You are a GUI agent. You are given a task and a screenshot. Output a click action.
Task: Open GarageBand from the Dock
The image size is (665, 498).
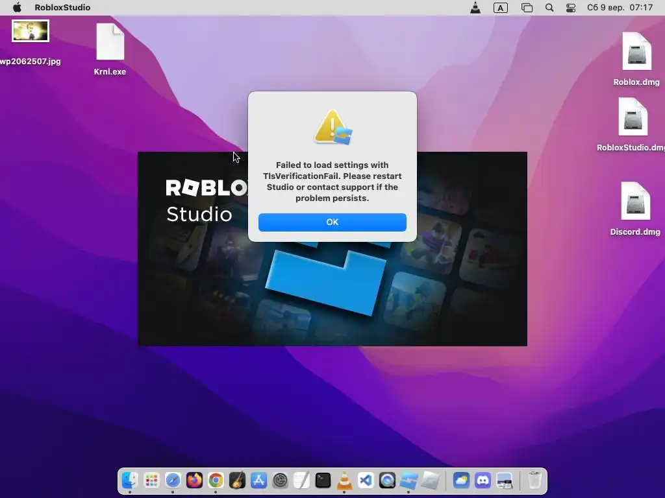(x=237, y=480)
